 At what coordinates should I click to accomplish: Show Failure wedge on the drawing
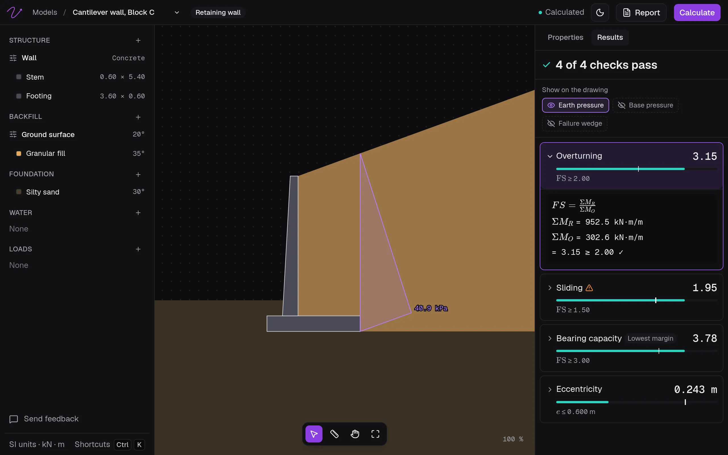click(x=574, y=123)
